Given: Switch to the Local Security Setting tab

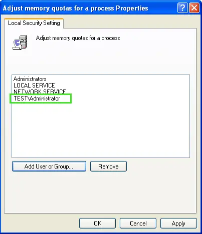Looking at the screenshot, I should [x=34, y=23].
